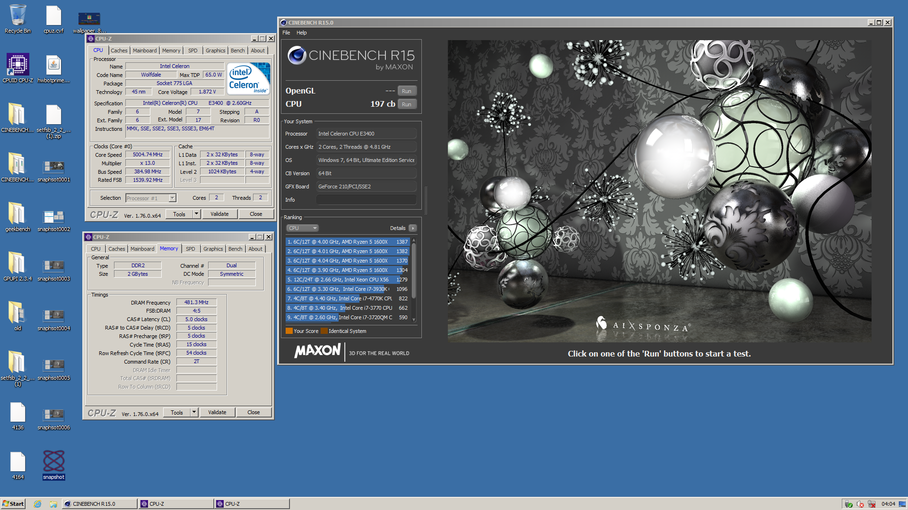Viewport: 908px width, 510px height.
Task: Click Validate in the lower CPU-Z window
Action: coord(217,412)
